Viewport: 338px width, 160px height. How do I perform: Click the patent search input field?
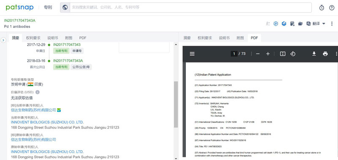[191, 8]
